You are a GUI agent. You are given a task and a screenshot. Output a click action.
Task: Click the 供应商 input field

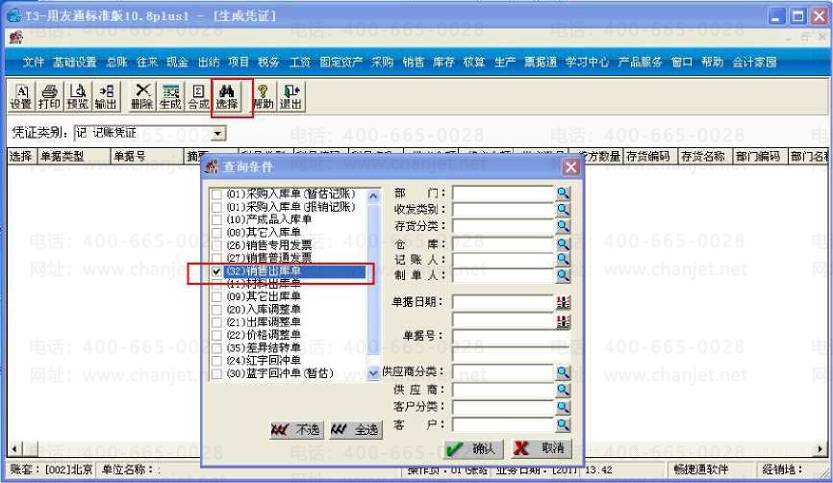pyautogui.click(x=504, y=390)
